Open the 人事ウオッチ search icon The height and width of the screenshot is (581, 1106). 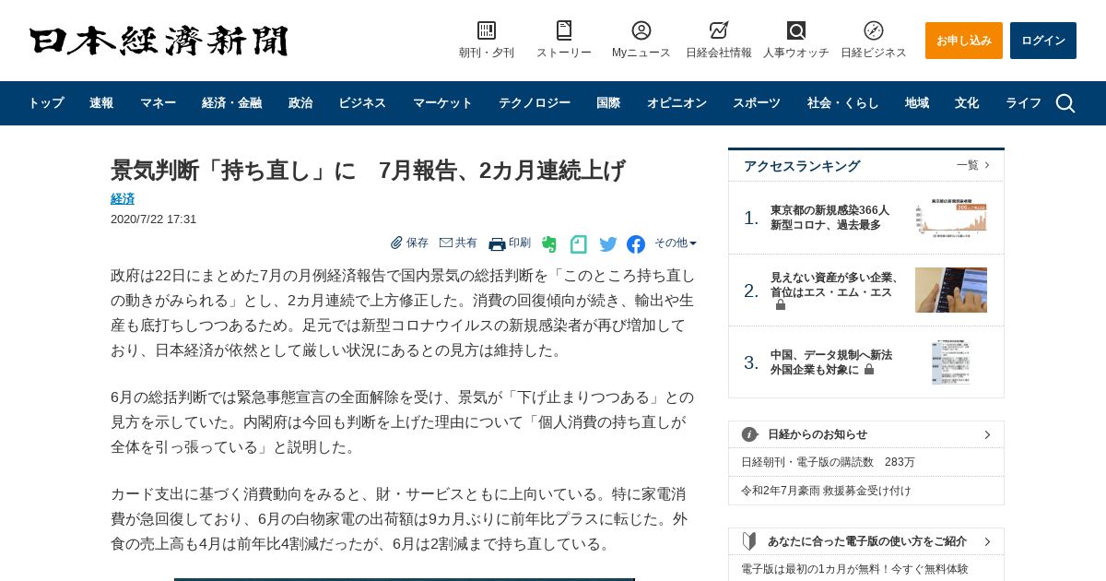tap(796, 30)
